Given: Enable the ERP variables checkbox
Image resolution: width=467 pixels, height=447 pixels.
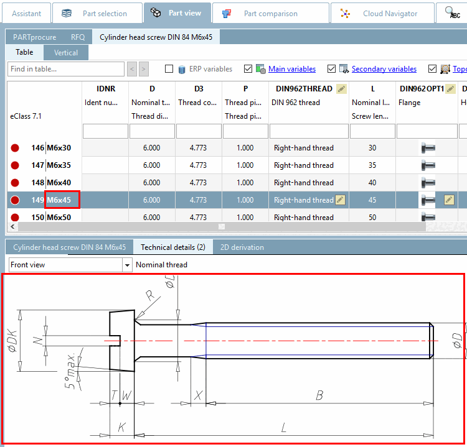Looking at the screenshot, I should (169, 69).
